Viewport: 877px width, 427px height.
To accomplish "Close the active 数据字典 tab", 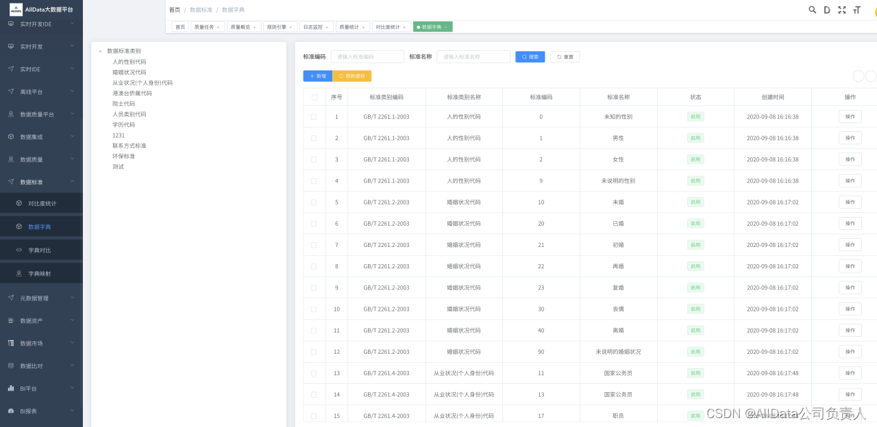I will [x=446, y=27].
